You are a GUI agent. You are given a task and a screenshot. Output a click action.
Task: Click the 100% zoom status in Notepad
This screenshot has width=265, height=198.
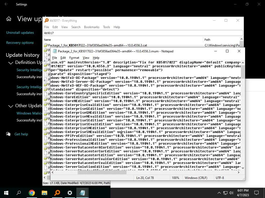(175, 178)
